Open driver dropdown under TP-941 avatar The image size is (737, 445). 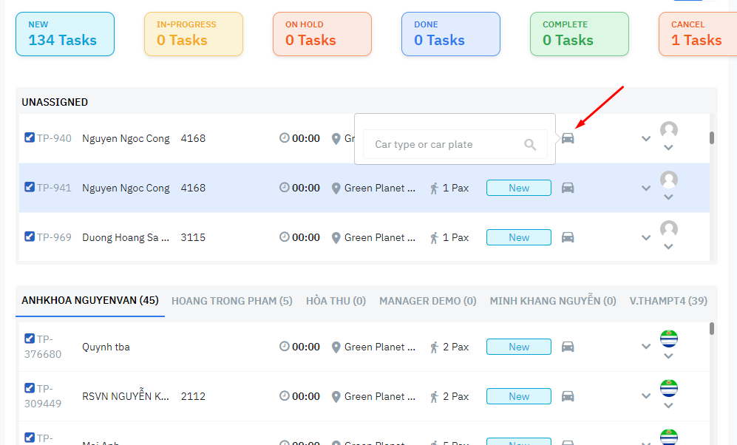tap(669, 197)
